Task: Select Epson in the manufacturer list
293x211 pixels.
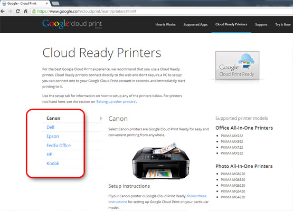Action: pos(53,136)
